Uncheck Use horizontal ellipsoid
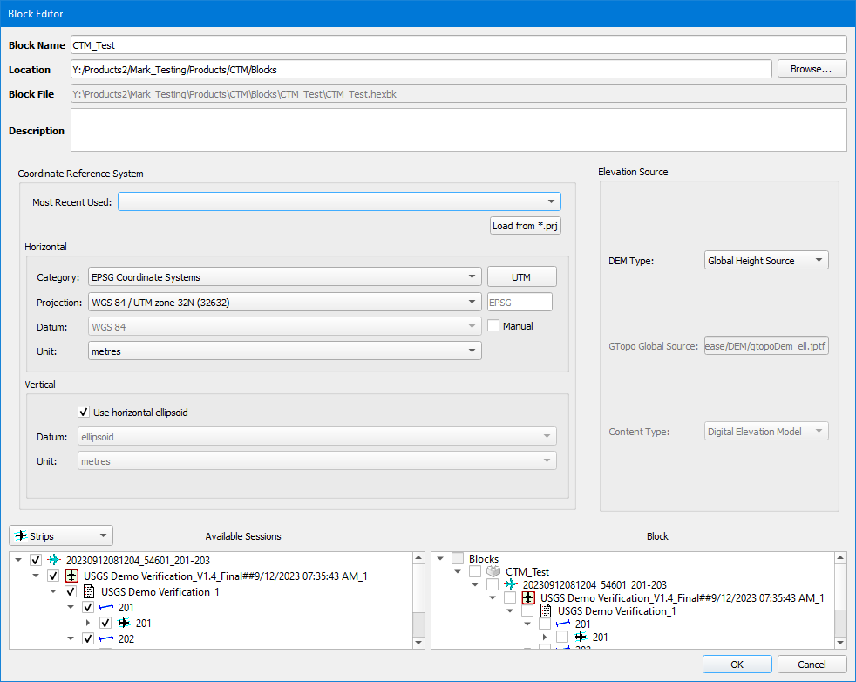This screenshot has height=682, width=856. (84, 413)
